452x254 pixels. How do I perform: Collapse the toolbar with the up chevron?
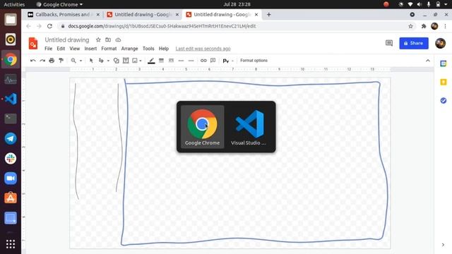[x=428, y=61]
